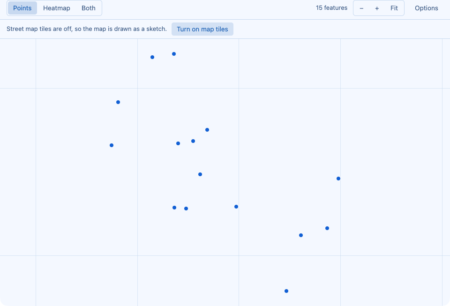
Task: Click the '15 features' count label
Action: pyautogui.click(x=331, y=8)
